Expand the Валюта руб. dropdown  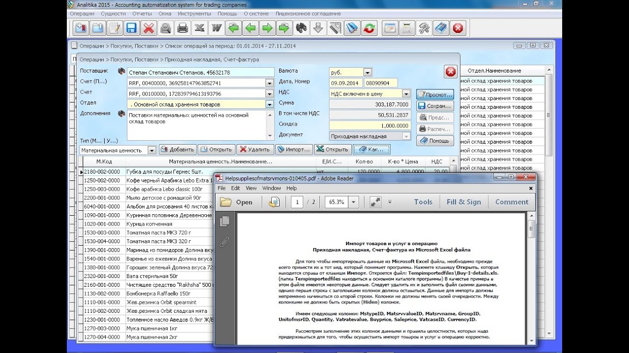pos(368,72)
